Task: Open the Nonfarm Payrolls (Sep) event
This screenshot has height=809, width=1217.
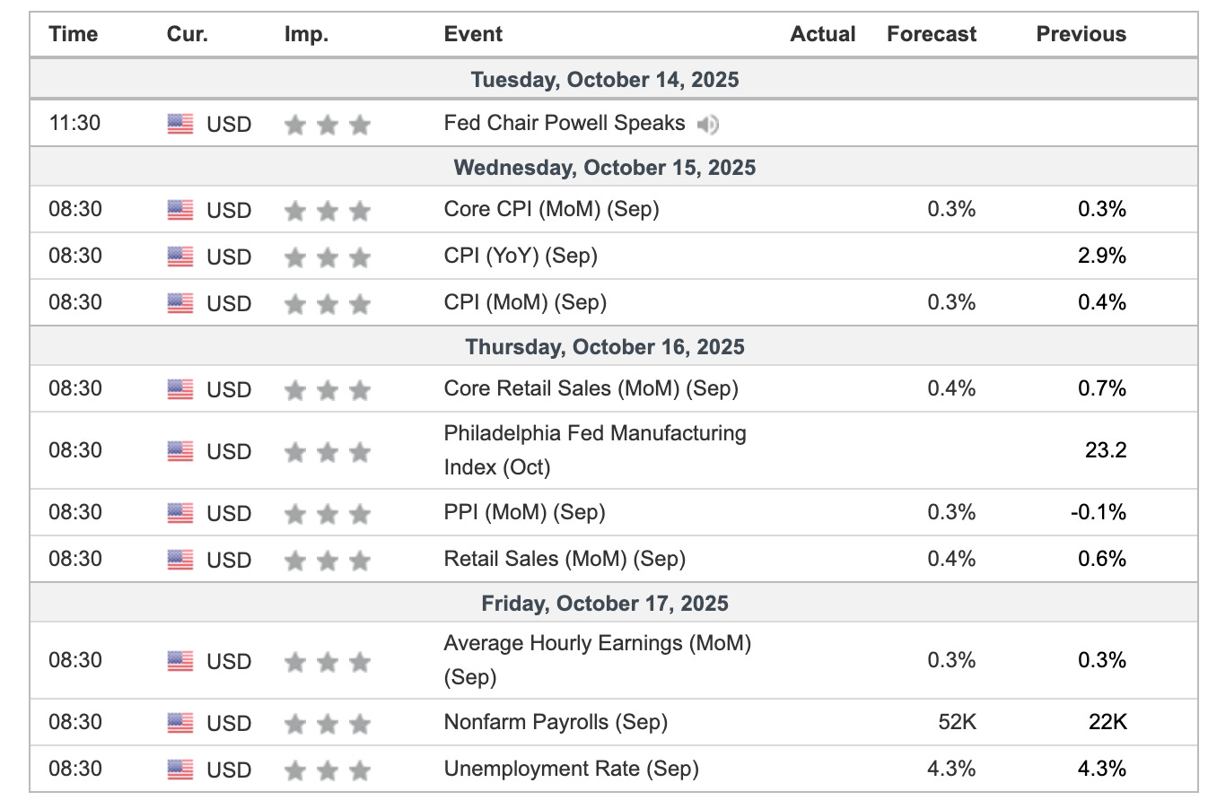Action: point(556,722)
